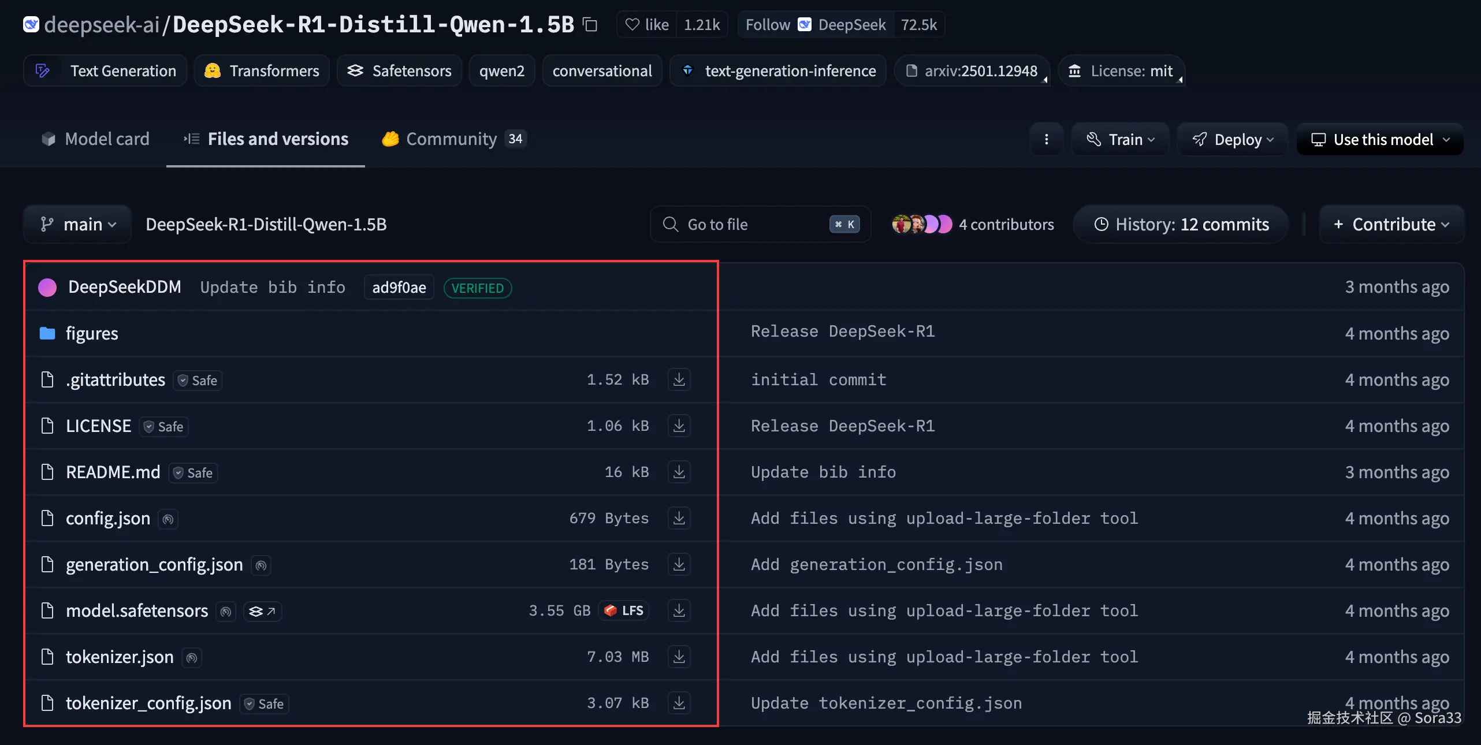Open the README.md file
The height and width of the screenshot is (745, 1481).
[x=113, y=472]
